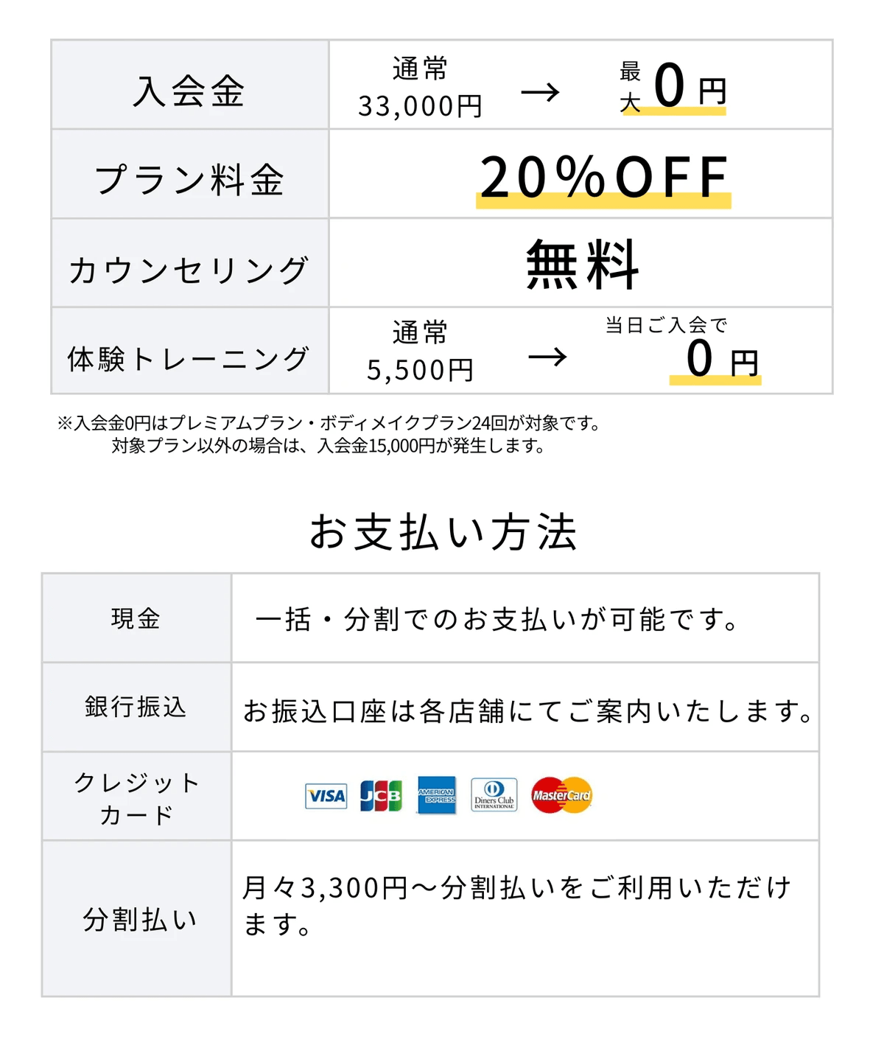Screen dimensions: 884x1048
Task: Select the 分割払い row label
Action: coord(140,919)
